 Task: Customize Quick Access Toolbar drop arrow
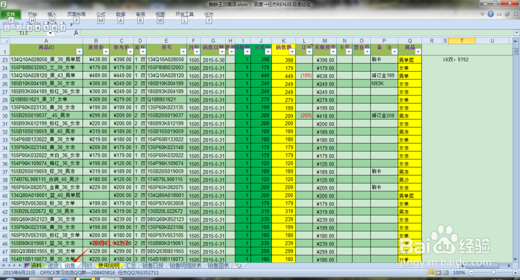point(71,25)
